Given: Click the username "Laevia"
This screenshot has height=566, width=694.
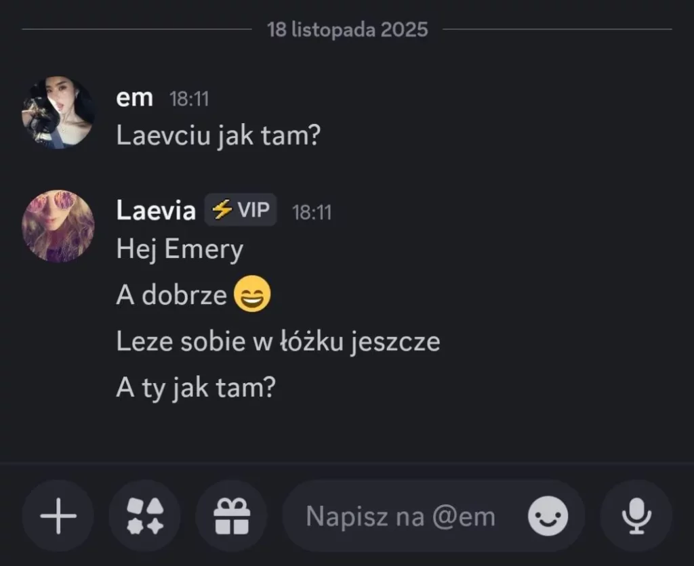Looking at the screenshot, I should [x=156, y=211].
